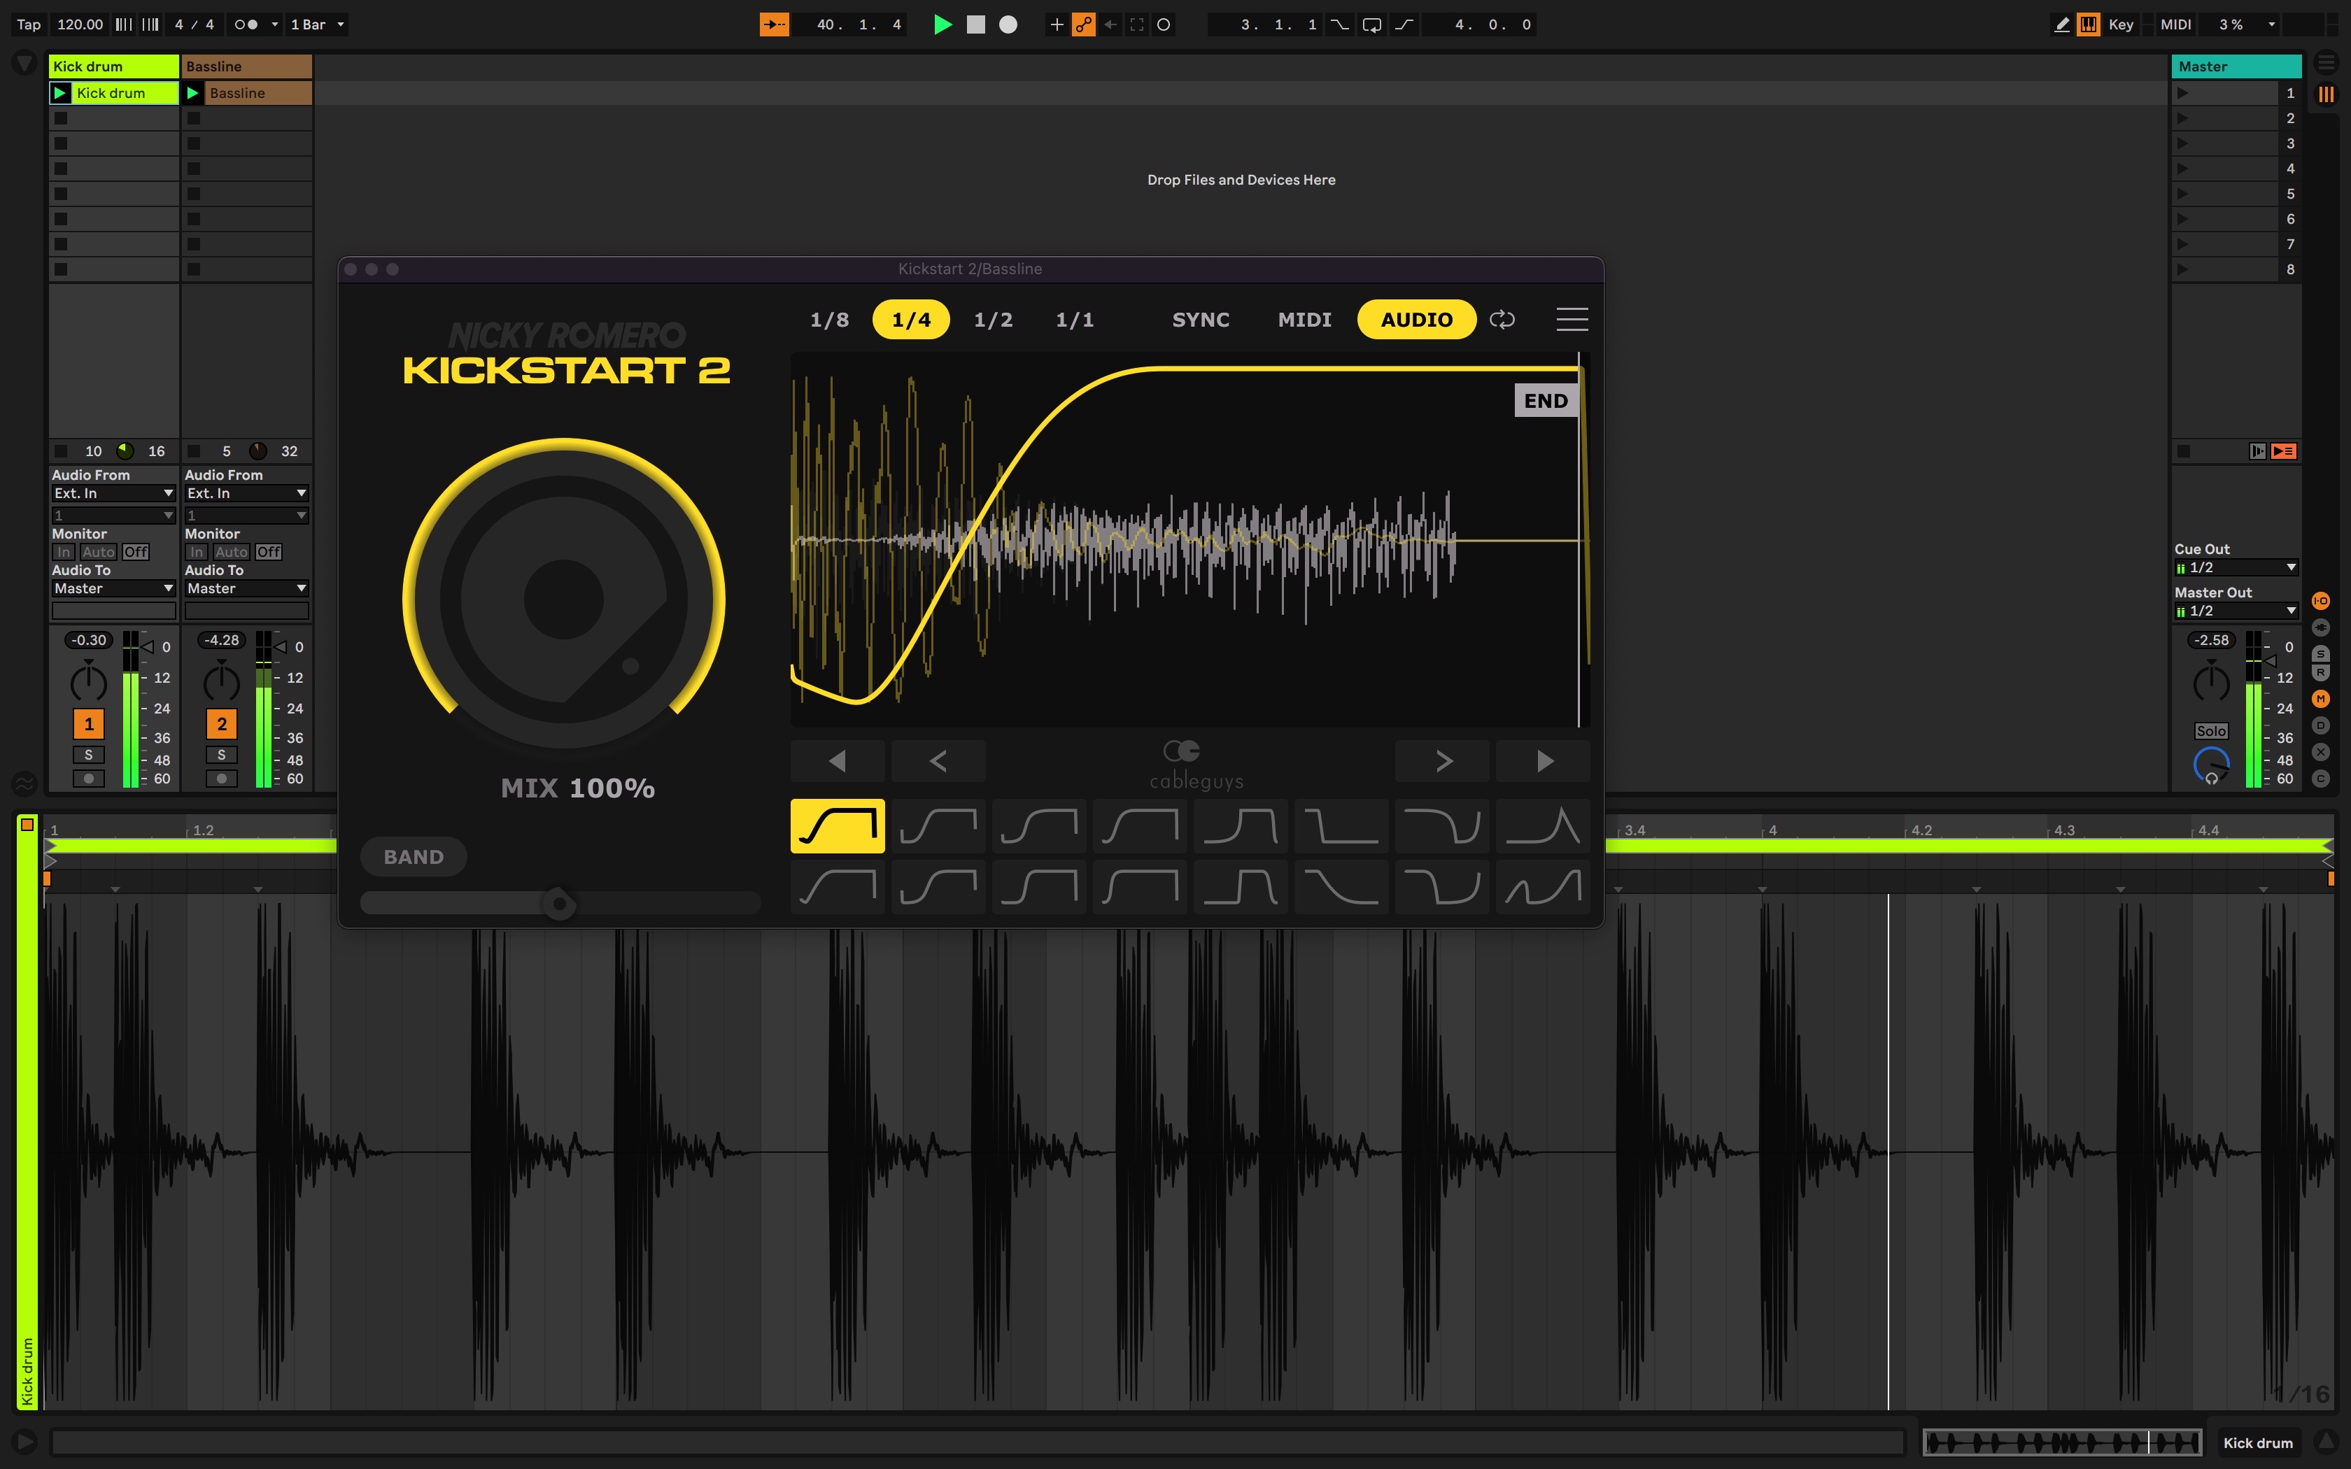Open Kick drum Audio To Master dropdown

tap(113, 589)
